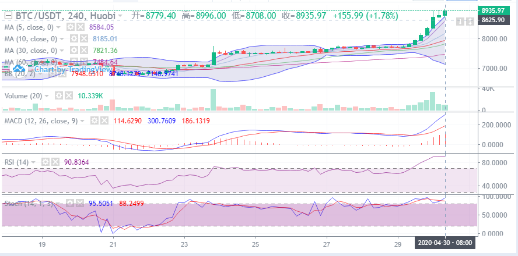Click the 10.339K volume value

[x=90, y=96]
